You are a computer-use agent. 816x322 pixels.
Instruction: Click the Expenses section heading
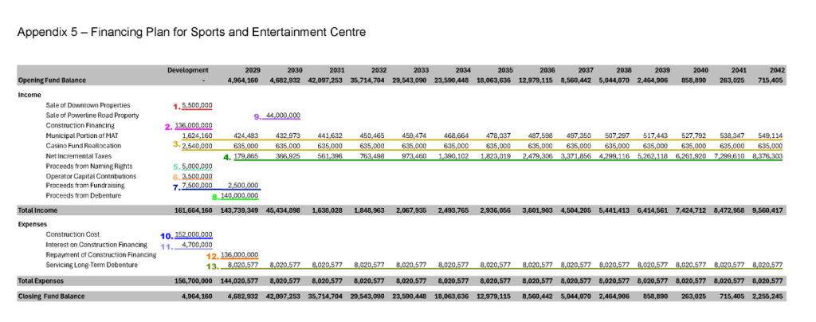pos(32,225)
